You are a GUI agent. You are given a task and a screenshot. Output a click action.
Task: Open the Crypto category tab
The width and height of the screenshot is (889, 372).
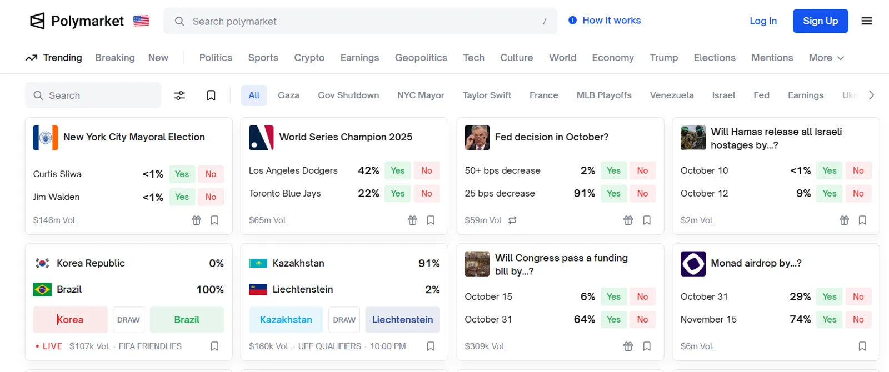[x=309, y=58]
